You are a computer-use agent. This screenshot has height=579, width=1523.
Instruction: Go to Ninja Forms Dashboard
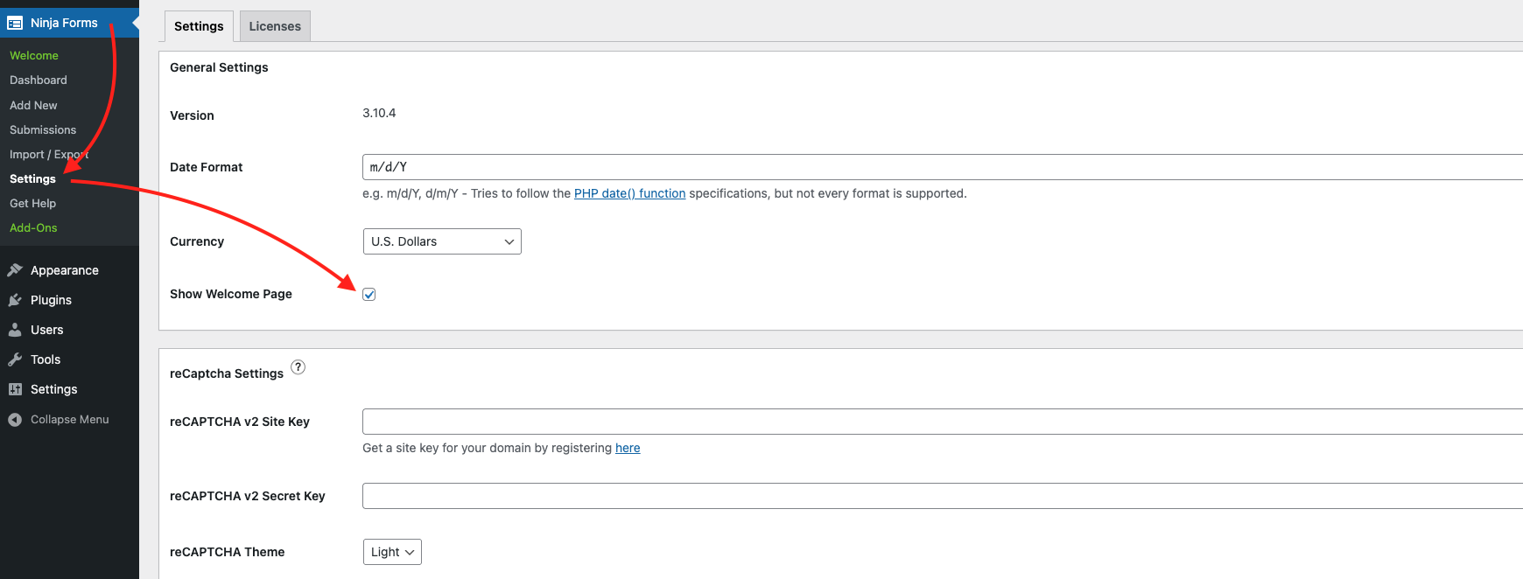tap(39, 80)
